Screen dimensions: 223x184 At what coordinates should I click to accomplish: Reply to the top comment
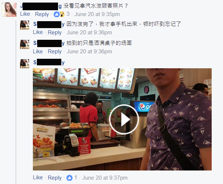click(x=42, y=14)
